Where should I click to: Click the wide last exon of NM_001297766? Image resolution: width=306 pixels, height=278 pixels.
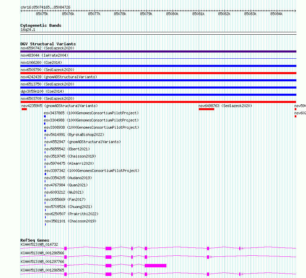(x=155, y=266)
